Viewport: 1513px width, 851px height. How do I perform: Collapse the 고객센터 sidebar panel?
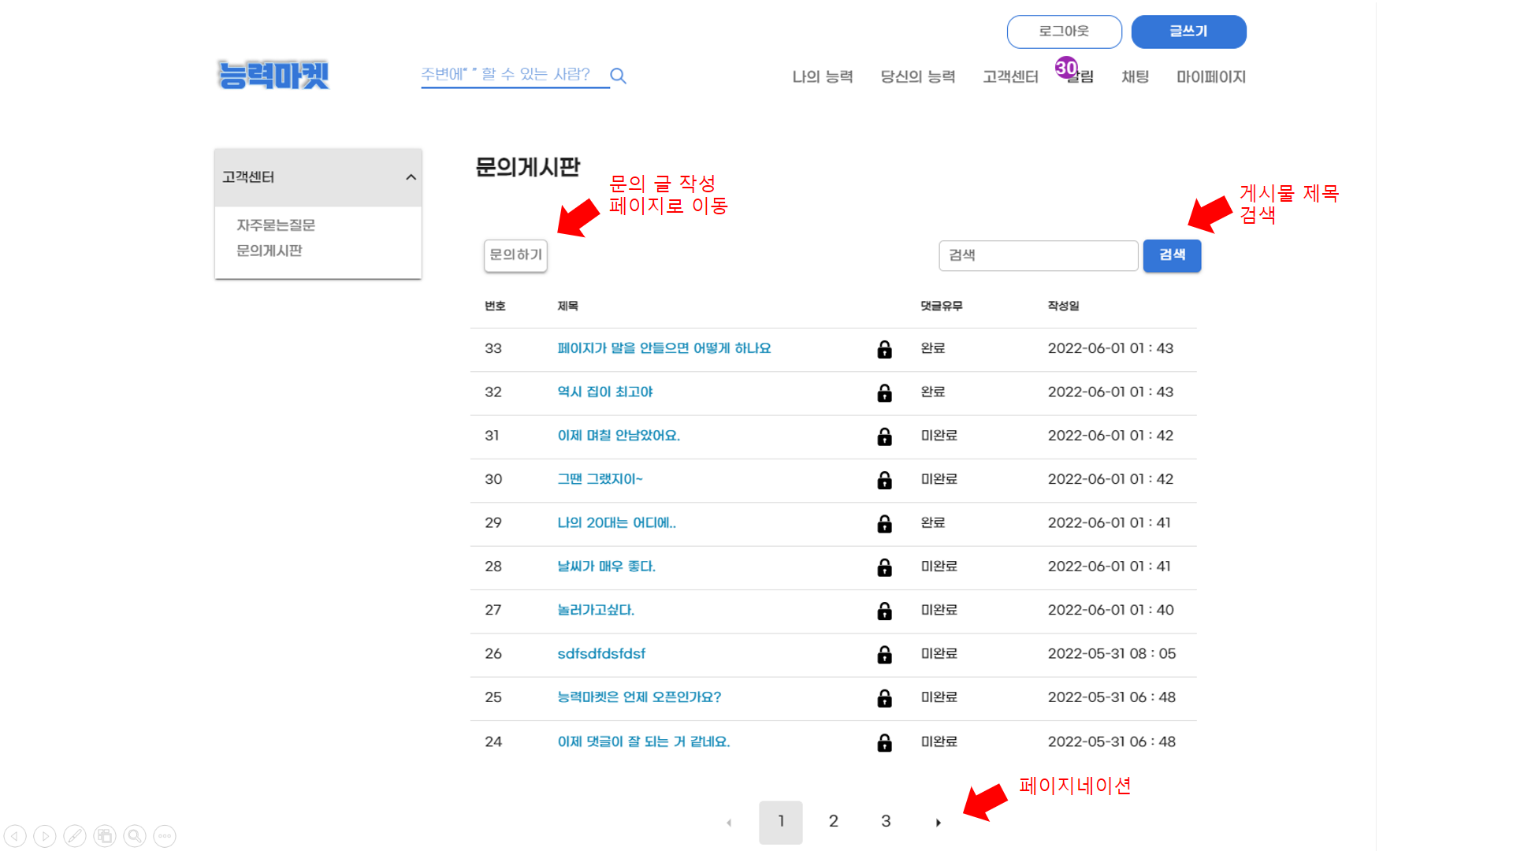click(411, 177)
